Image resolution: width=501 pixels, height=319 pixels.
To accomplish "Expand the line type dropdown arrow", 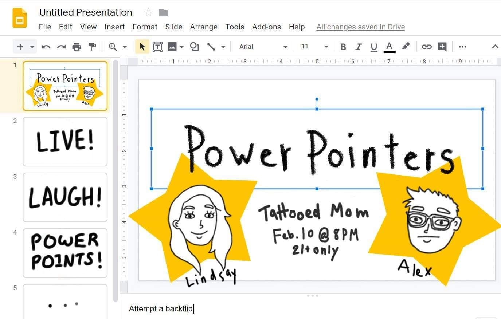I will [223, 47].
